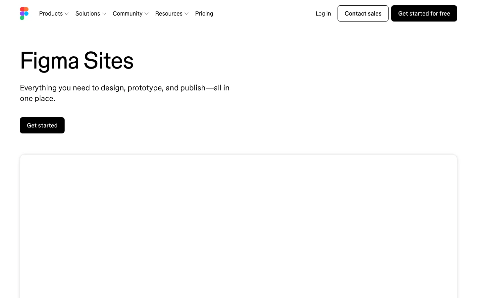Expand the Products chevron arrow
This screenshot has height=298, width=477.
(67, 14)
